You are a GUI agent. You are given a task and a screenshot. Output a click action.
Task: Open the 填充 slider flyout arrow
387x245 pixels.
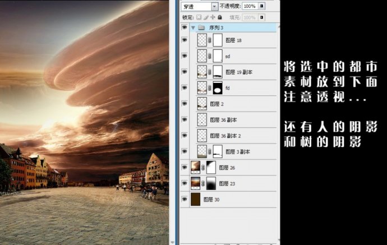click(x=261, y=17)
